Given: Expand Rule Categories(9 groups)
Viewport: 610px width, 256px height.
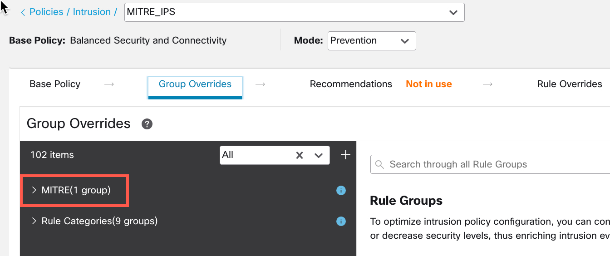Looking at the screenshot, I should 34,221.
